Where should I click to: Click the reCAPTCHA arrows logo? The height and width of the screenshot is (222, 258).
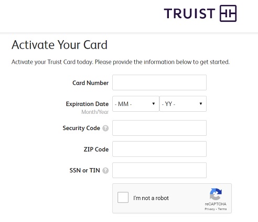tap(216, 194)
